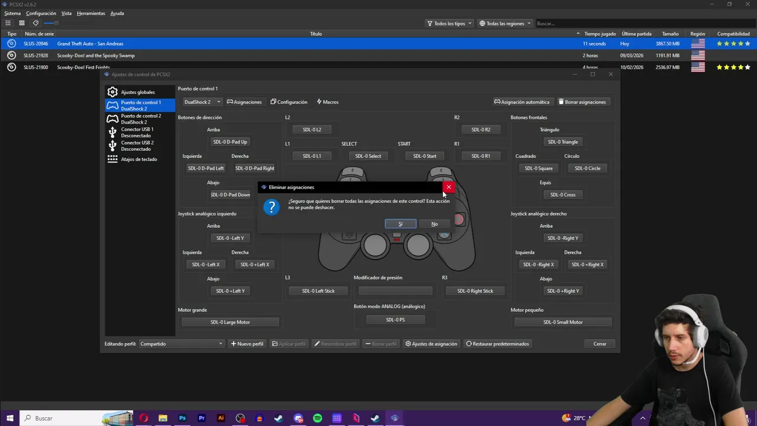Focus the Buscar game search field
Image resolution: width=757 pixels, height=426 pixels.
coord(645,24)
